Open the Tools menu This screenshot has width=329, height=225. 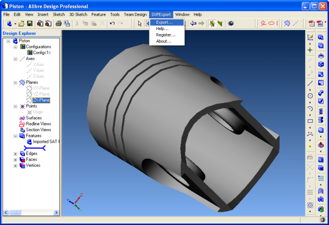point(115,14)
